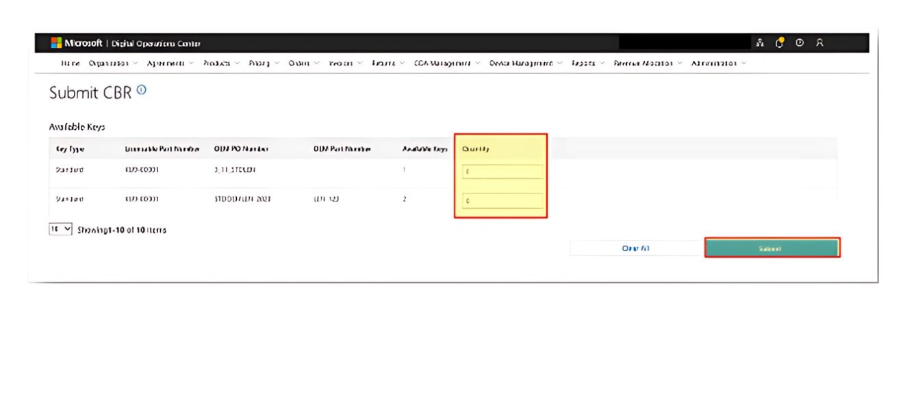Open the Products dropdown
905x408 pixels.
click(x=220, y=63)
